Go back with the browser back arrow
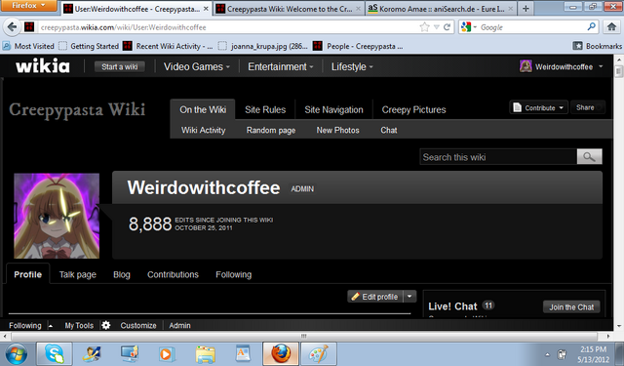624x366 pixels. pyautogui.click(x=12, y=27)
